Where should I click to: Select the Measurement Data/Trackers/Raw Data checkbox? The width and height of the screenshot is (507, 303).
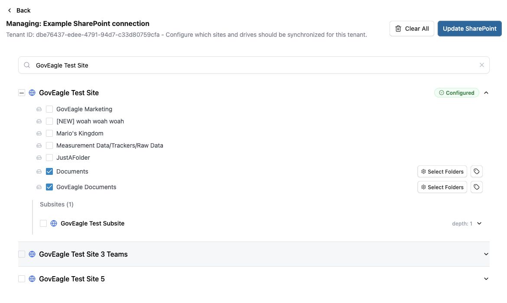pyautogui.click(x=49, y=146)
